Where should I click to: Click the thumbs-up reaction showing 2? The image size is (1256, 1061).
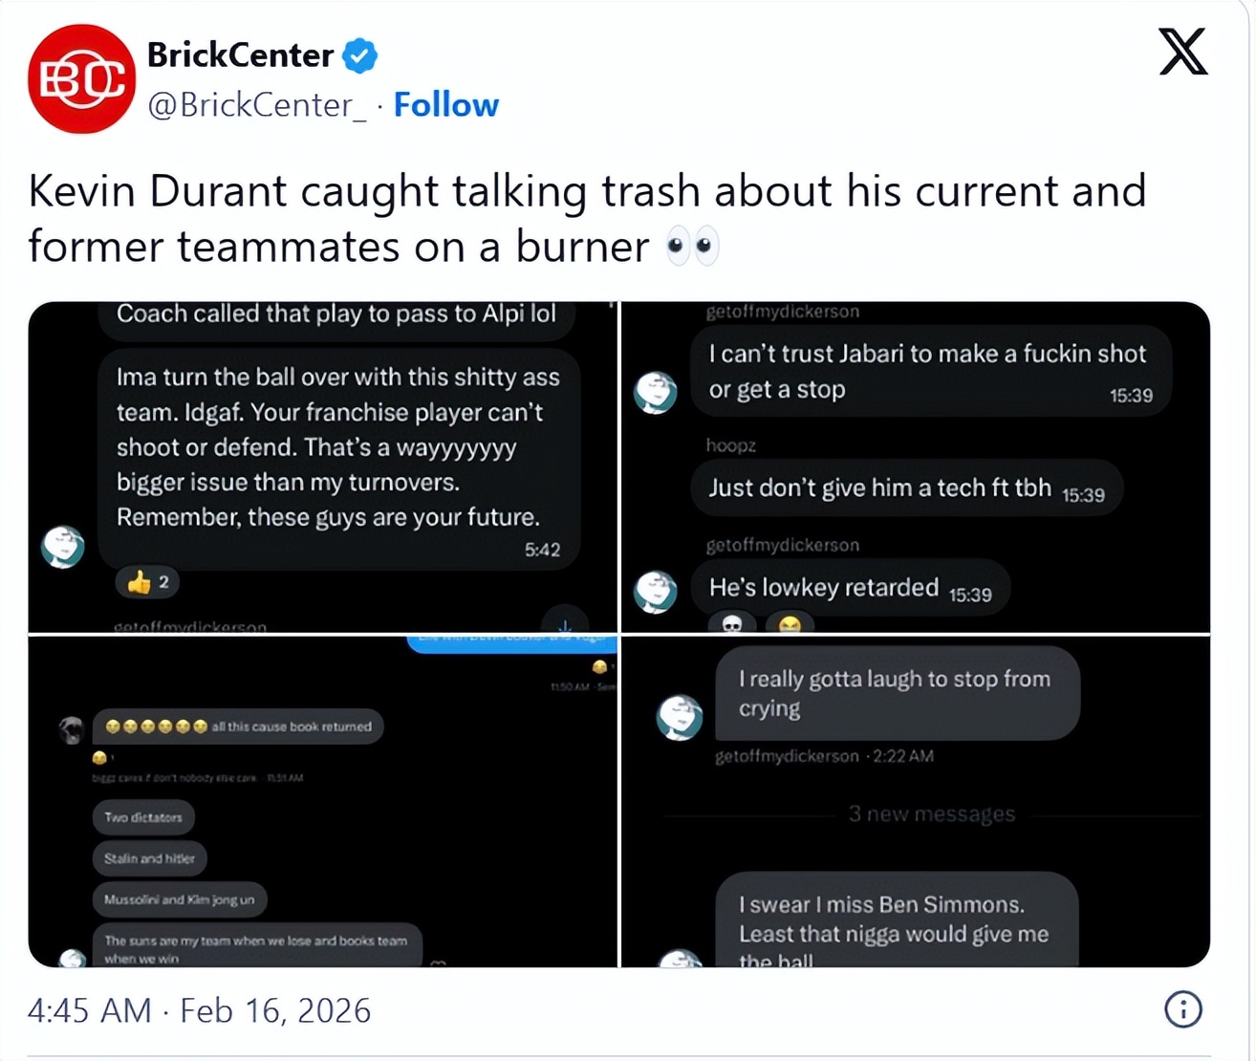147,582
